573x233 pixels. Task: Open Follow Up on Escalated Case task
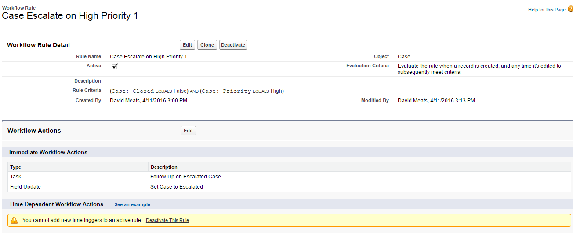click(x=185, y=177)
